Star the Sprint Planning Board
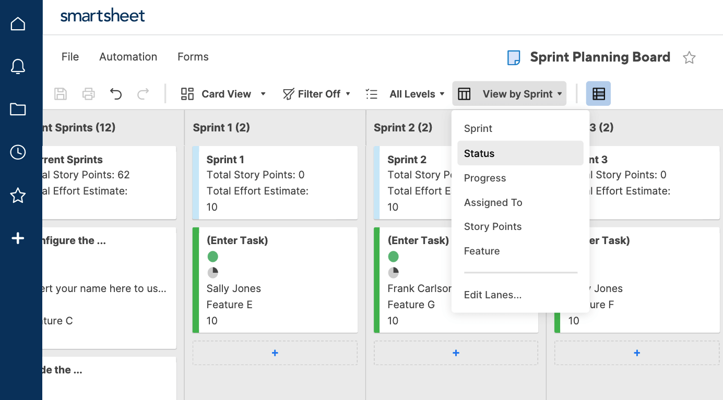The height and width of the screenshot is (400, 723). 690,57
